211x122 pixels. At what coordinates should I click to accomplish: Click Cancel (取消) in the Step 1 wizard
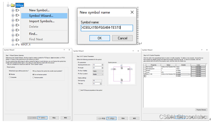54,118
